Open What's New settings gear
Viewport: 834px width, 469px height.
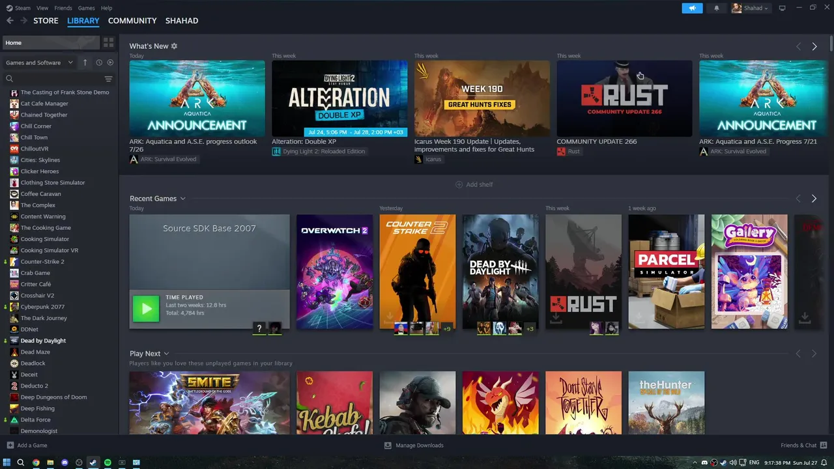174,46
